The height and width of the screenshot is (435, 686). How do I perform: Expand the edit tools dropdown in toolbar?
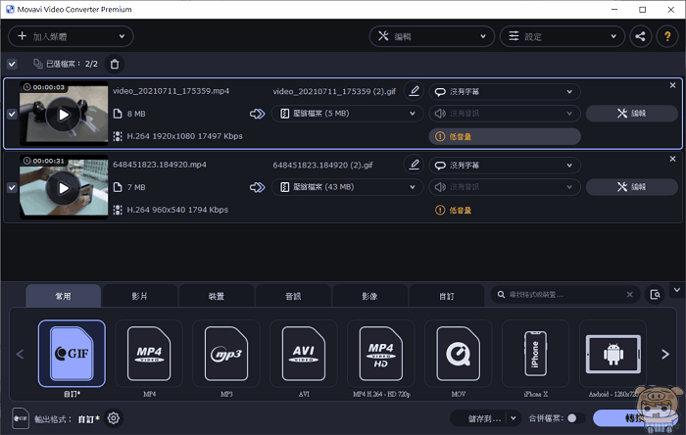(432, 36)
